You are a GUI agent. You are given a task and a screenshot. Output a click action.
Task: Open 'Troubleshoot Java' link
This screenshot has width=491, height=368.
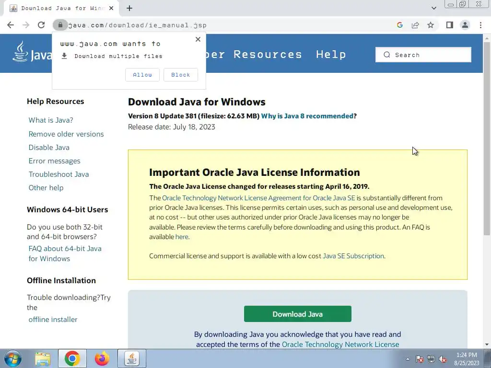pyautogui.click(x=58, y=174)
